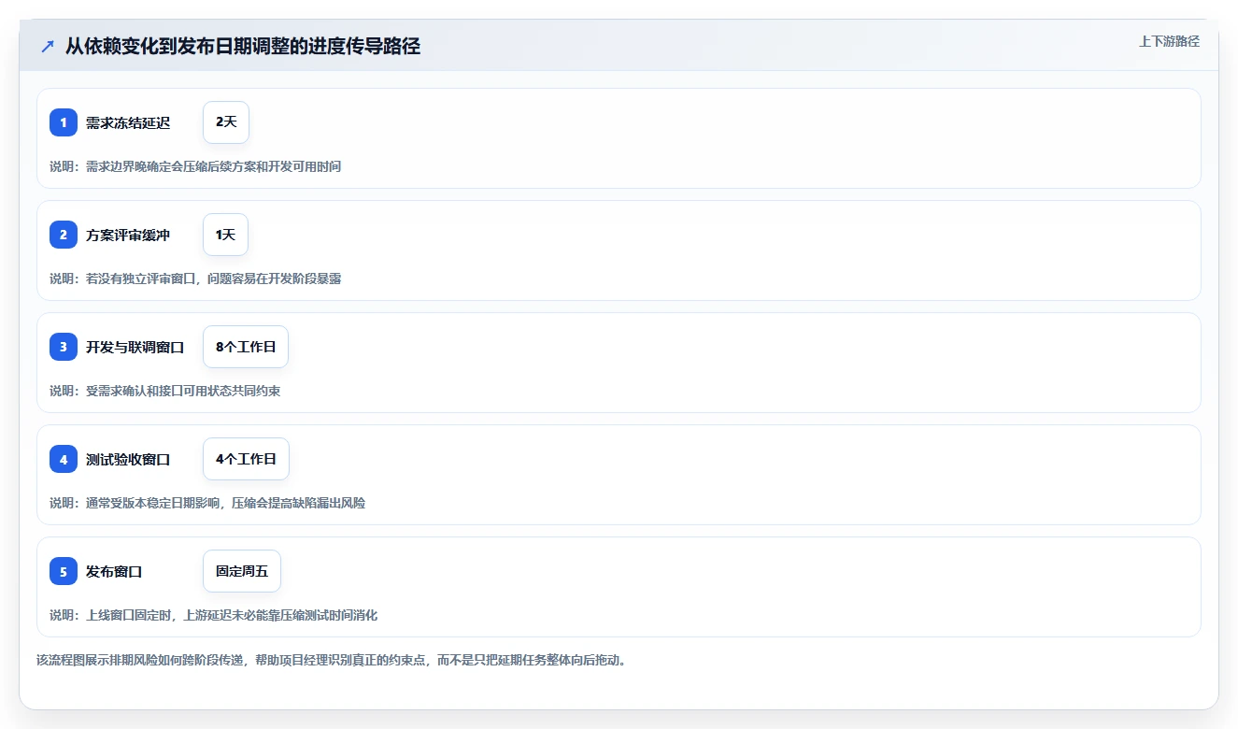The image size is (1238, 729).
Task: Select the 测试验收窗口 step title
Action: coord(128,460)
